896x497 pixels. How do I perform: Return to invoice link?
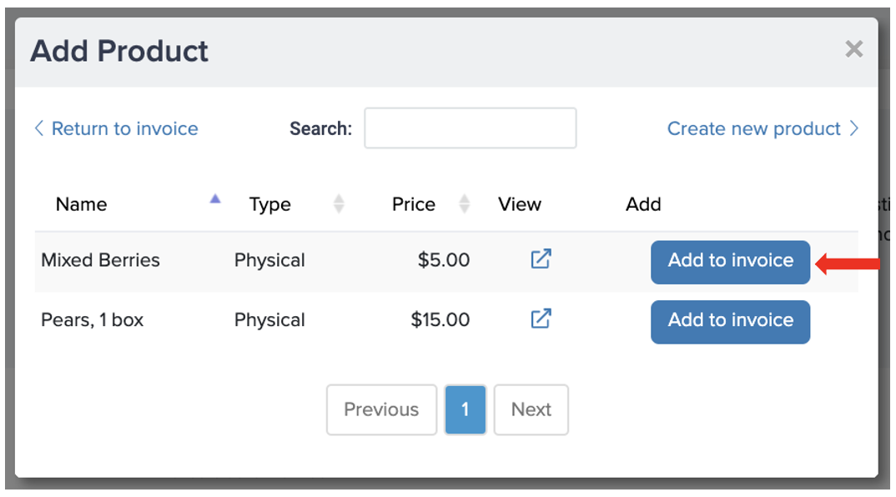click(x=124, y=128)
